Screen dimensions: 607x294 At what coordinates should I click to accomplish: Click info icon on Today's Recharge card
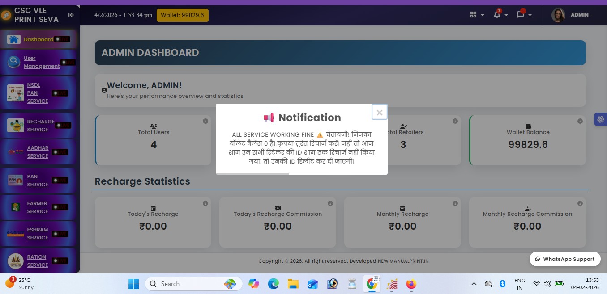[205, 203]
